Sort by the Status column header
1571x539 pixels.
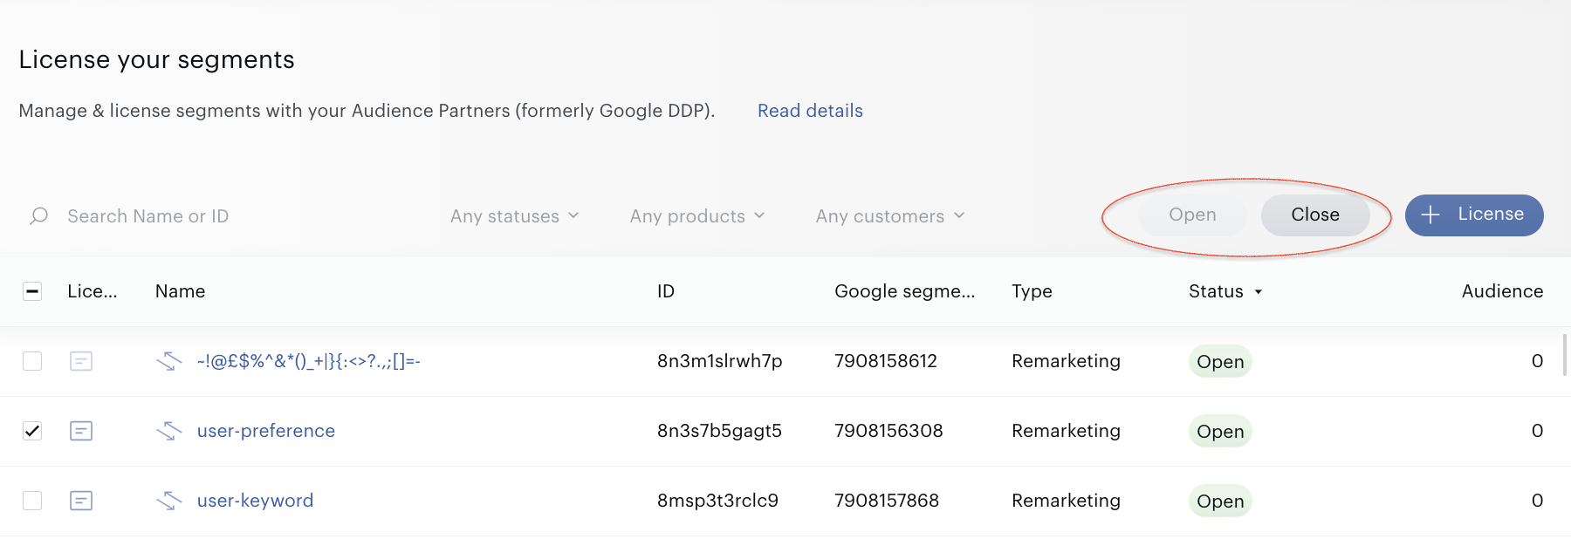(x=1225, y=291)
